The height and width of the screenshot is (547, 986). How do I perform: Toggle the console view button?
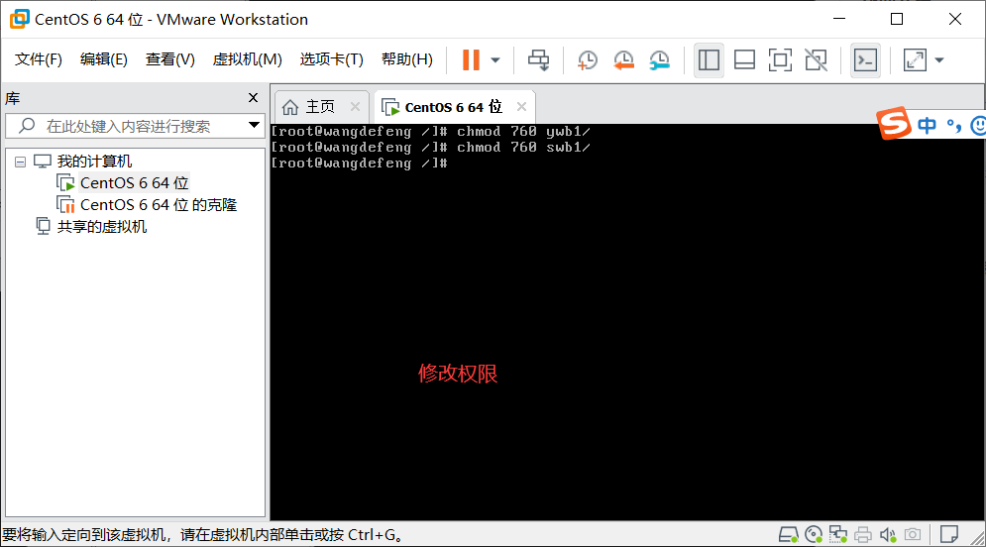point(866,60)
